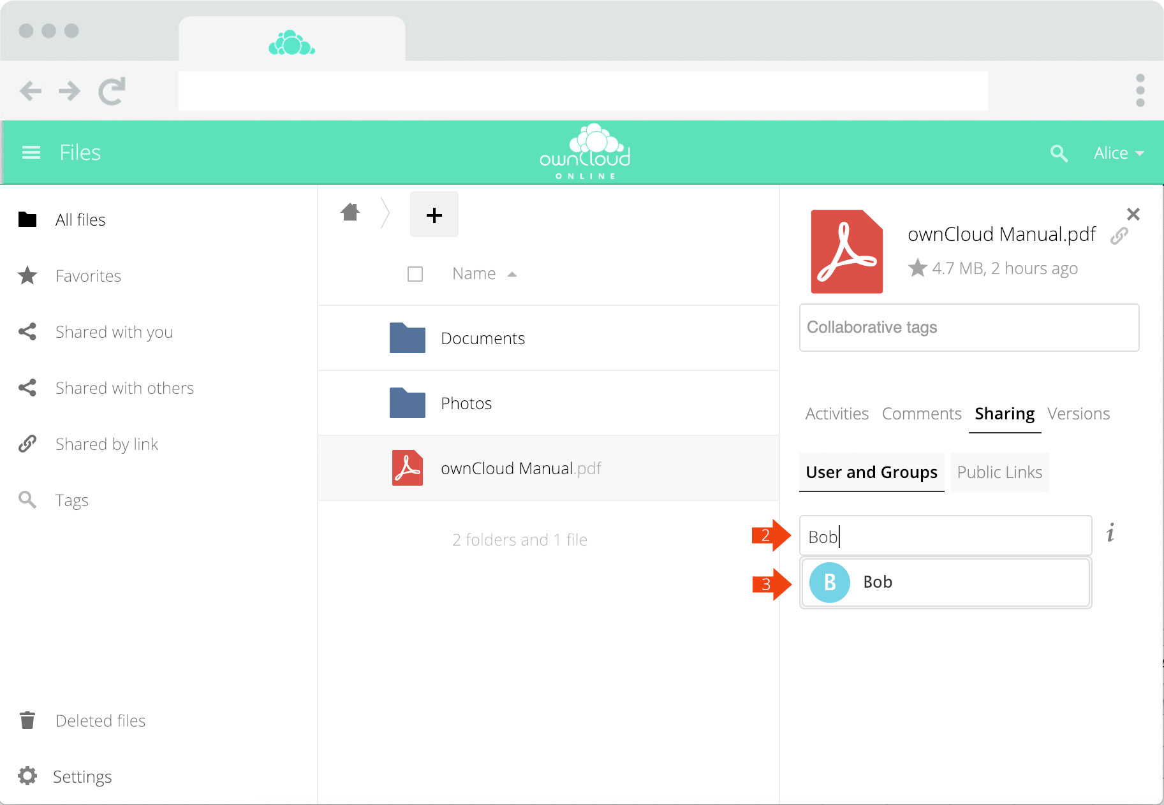This screenshot has width=1164, height=805.
Task: Sort files by Name column
Action: (474, 273)
